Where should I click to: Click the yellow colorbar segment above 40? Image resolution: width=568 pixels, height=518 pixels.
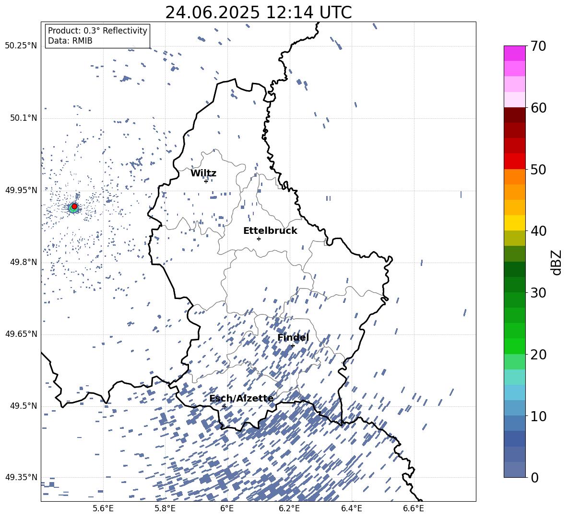tap(514, 223)
